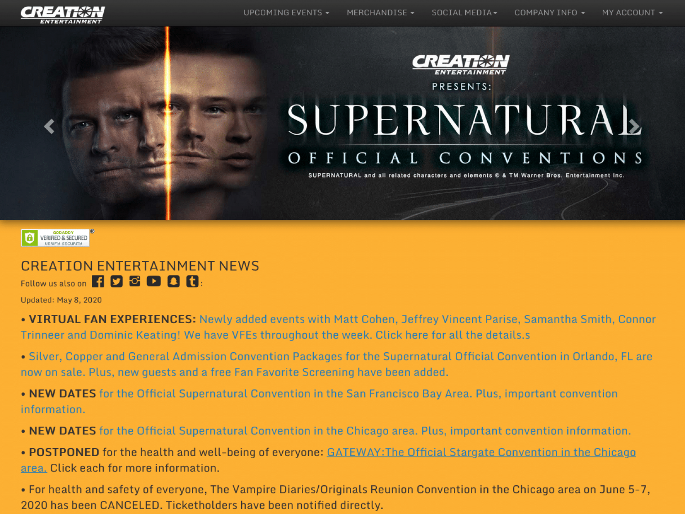Open the Company Info menu
The image size is (685, 514).
[550, 13]
